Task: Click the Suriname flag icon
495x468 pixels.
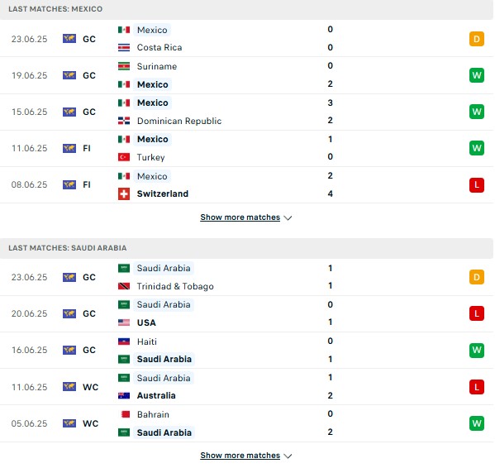Action: [x=124, y=66]
